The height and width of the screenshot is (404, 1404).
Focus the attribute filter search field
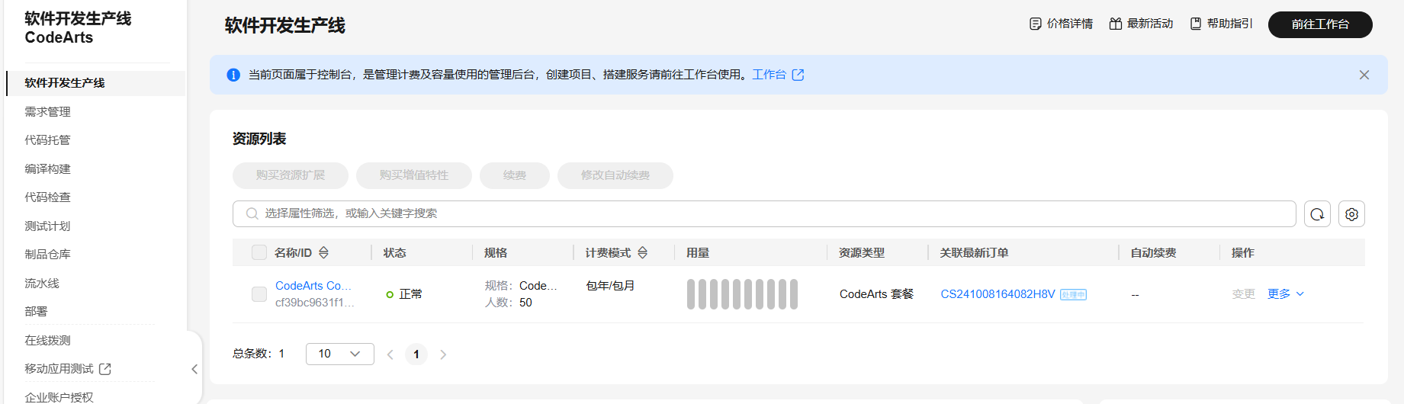pos(764,213)
